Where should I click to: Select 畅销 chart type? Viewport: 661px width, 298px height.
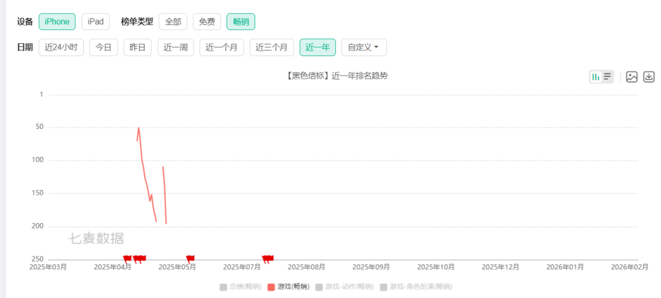[x=241, y=21]
